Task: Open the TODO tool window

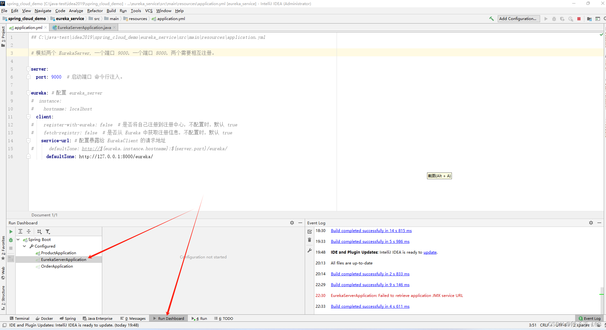Action: pos(224,319)
